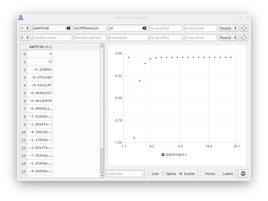Image resolution: width=268 pixels, height=201 pixels.
Task: Select row header 0 in the table
Action: pos(24,54)
